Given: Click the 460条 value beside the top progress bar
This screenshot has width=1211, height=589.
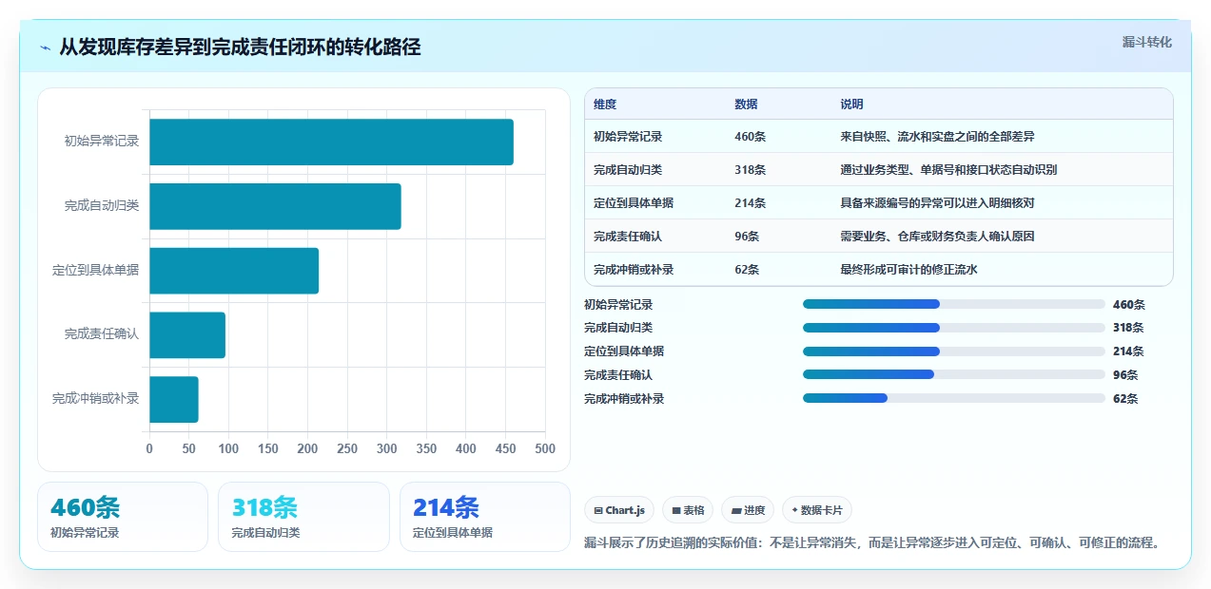Looking at the screenshot, I should 1129,305.
